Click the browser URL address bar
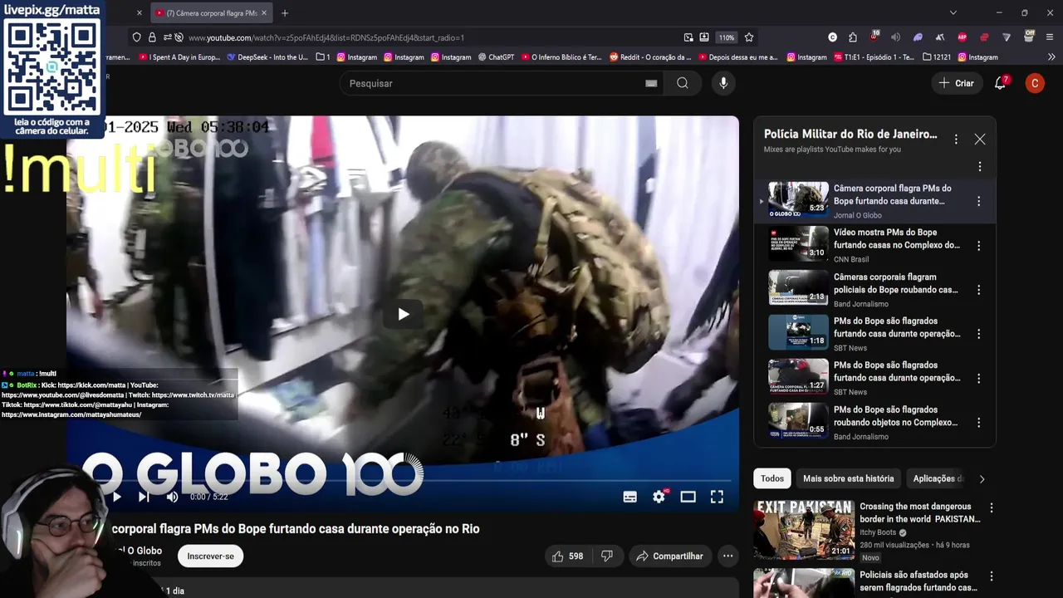Screen dimensions: 1063x598 coord(432,37)
